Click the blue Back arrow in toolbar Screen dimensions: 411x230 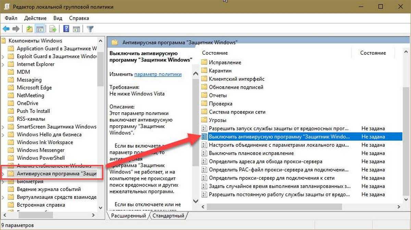(x=6, y=29)
